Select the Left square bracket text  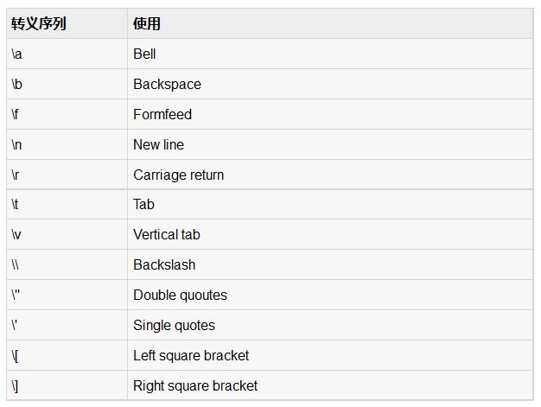coord(191,355)
